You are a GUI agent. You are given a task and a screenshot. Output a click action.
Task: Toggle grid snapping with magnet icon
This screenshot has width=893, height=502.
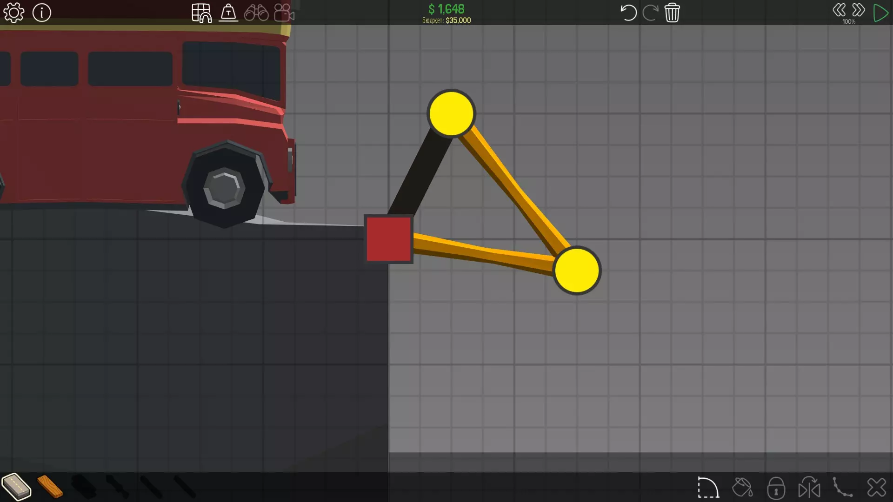[x=201, y=13]
